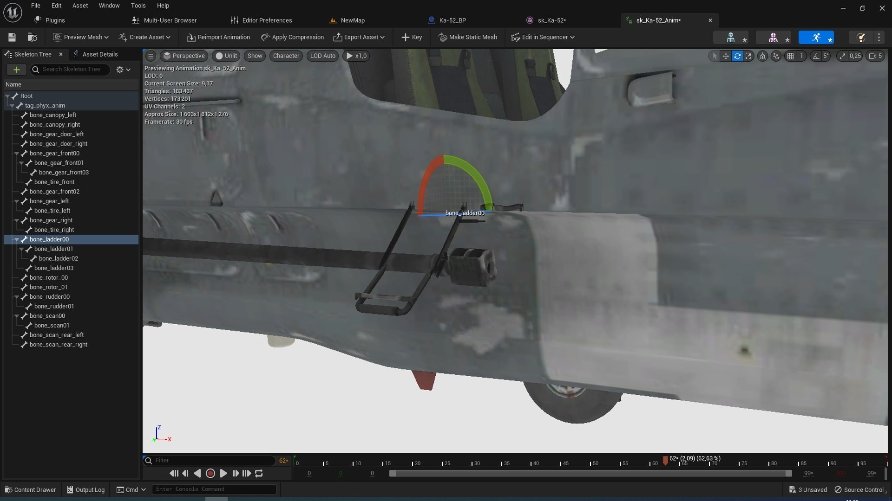Viewport: 892px width, 501px height.
Task: Click the Unreal Engine logo icon
Action: 13,13
